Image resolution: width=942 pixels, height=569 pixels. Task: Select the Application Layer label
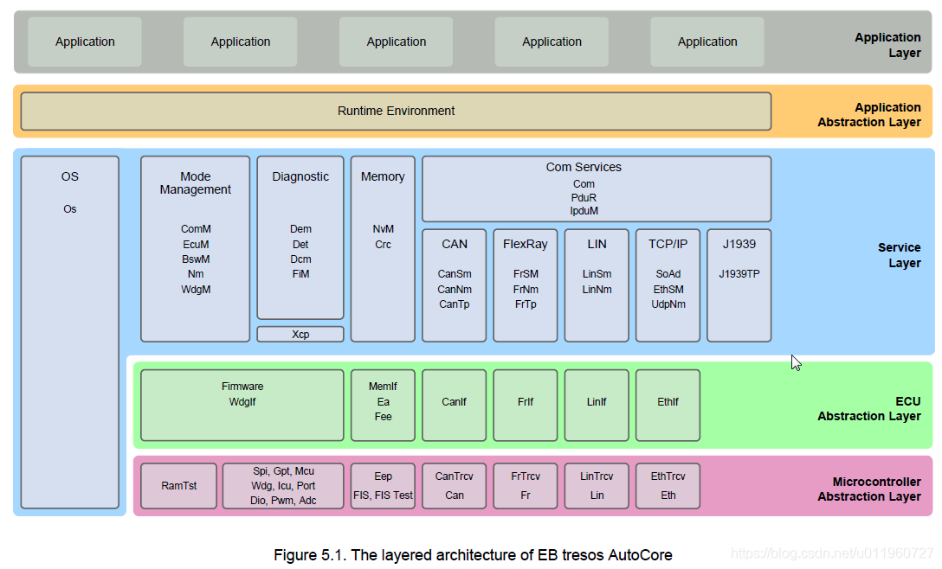tap(887, 45)
